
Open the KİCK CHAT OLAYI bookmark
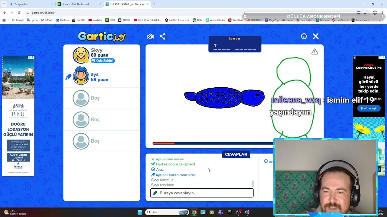[x=147, y=20]
